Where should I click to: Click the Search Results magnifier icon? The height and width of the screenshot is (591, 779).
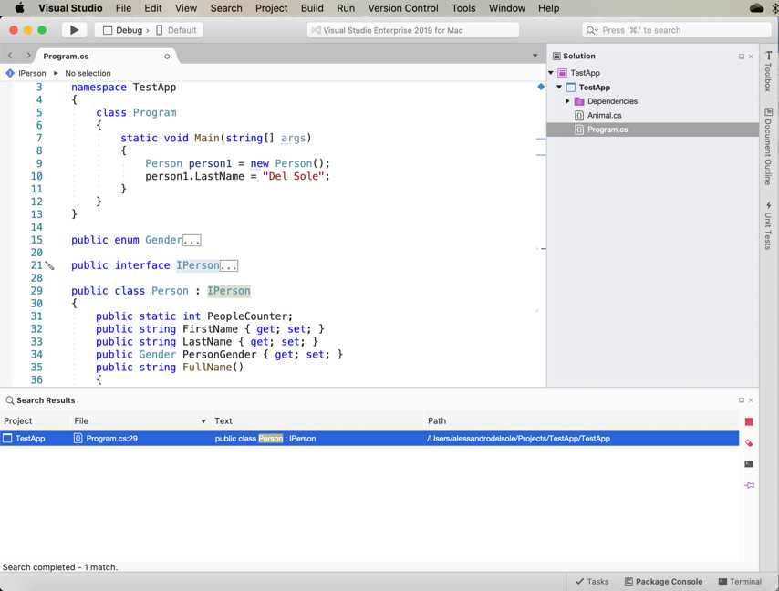9,400
